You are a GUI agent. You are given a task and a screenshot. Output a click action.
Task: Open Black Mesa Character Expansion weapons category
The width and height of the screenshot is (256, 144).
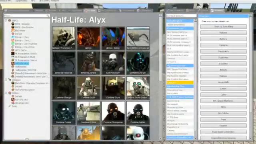click(32, 83)
